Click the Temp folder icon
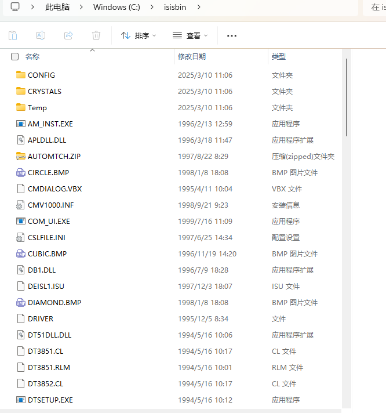 pyautogui.click(x=21, y=107)
